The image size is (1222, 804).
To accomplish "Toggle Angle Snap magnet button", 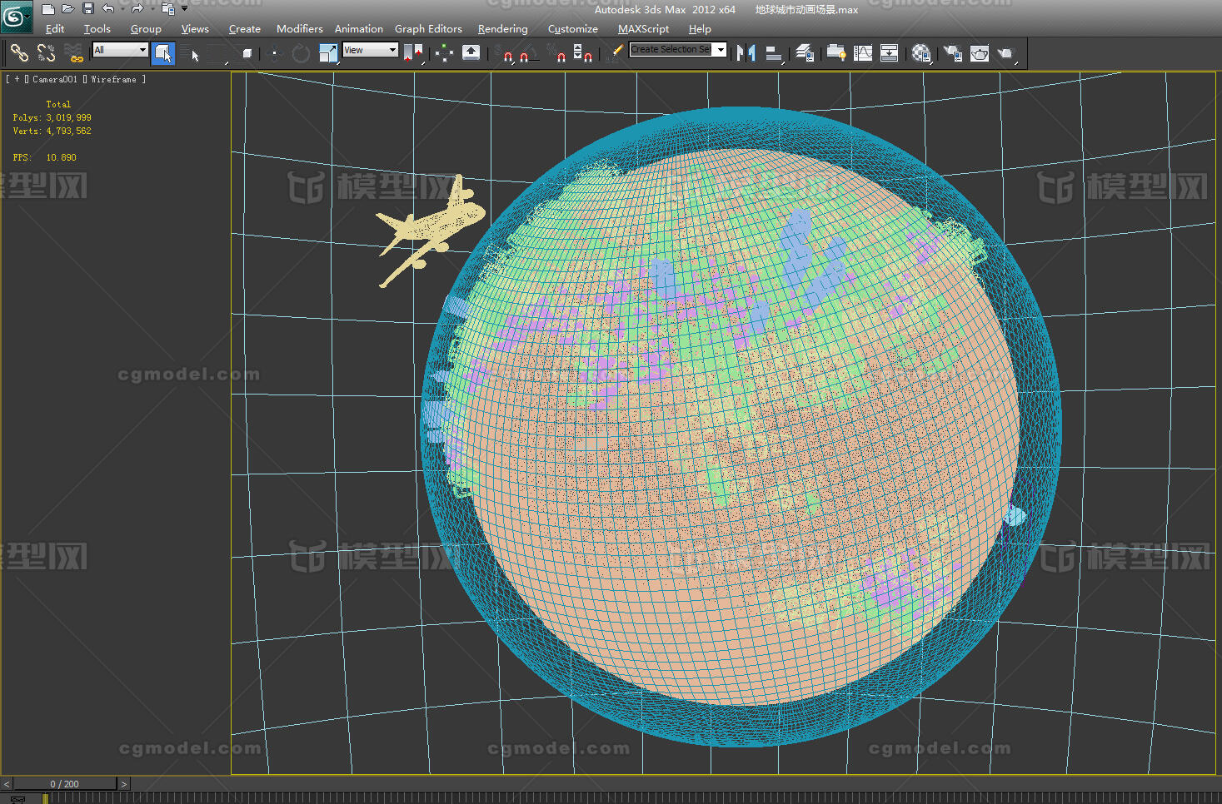I will click(x=524, y=54).
